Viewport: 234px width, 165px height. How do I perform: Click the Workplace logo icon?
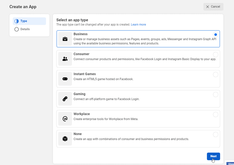pos(65,119)
